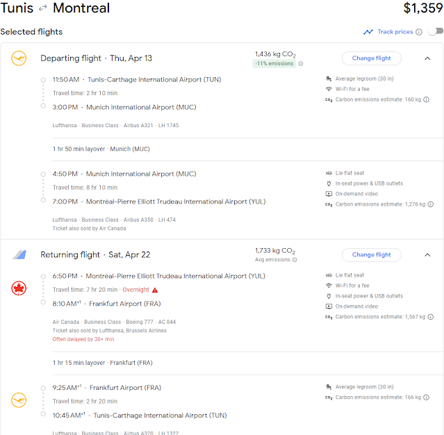Image resolution: width=444 pixels, height=435 pixels.
Task: Collapse the Returning flight details chevron
Action: 427,255
